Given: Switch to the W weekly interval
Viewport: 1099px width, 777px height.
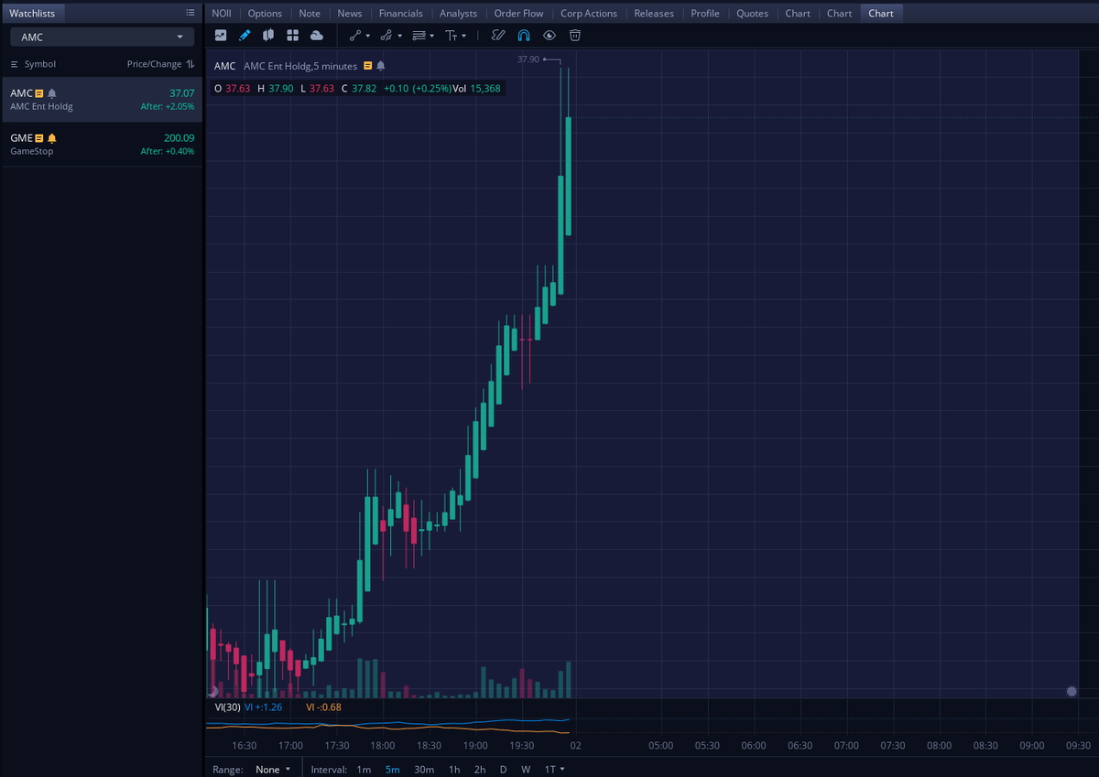Looking at the screenshot, I should point(526,770).
